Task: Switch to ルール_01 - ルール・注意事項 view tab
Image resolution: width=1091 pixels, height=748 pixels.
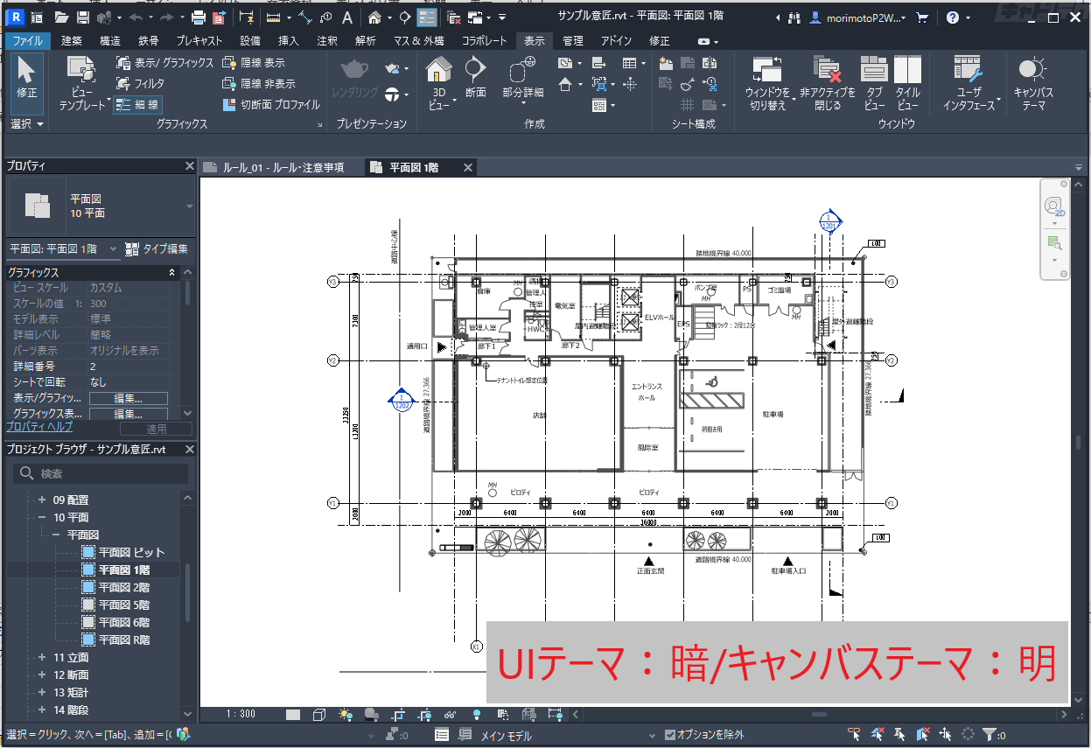Action: (x=283, y=167)
